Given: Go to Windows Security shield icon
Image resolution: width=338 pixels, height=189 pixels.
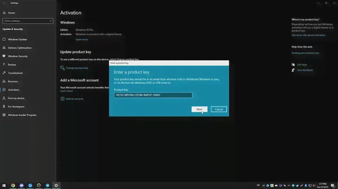Looking at the screenshot, I should (x=4, y=56).
